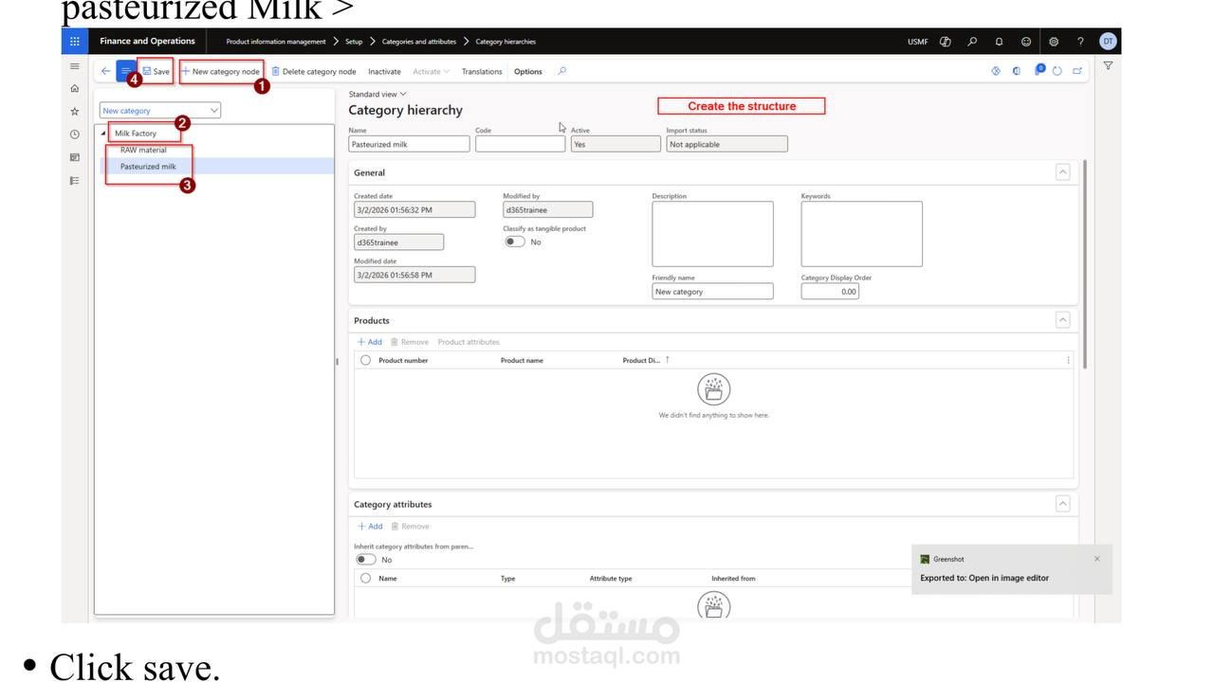
Task: Toggle the list view button
Action: 125,71
